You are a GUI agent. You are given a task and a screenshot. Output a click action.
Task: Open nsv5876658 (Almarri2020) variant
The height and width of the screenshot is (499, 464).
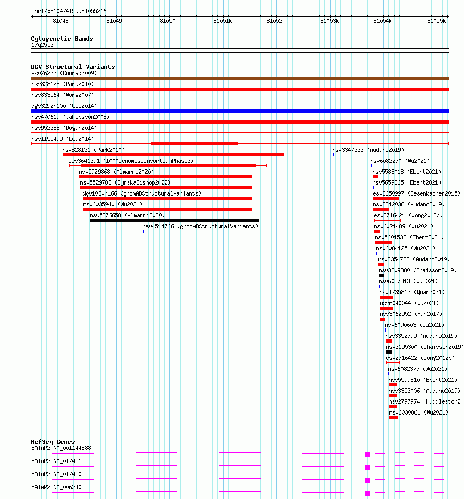click(127, 215)
